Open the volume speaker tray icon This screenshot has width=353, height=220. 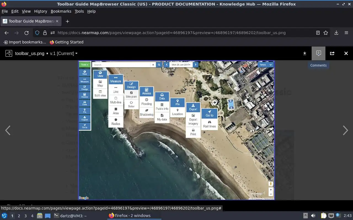point(313,216)
